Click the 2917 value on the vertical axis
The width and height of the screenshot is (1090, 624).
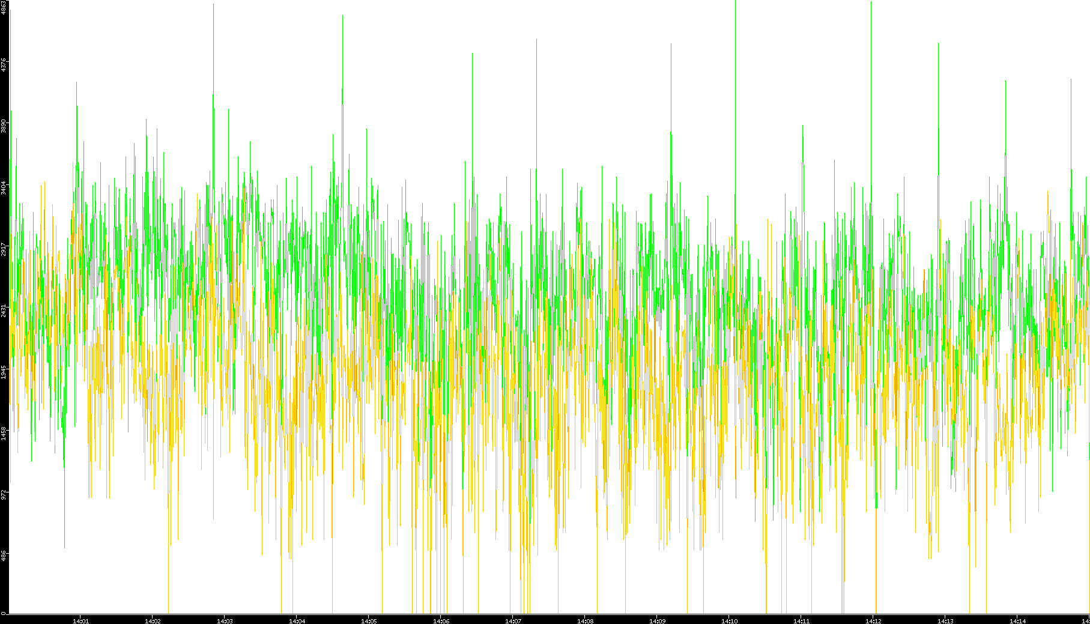(x=4, y=249)
